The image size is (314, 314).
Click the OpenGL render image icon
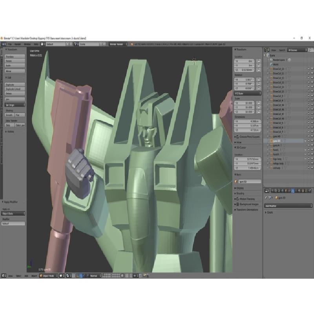tap(144, 276)
